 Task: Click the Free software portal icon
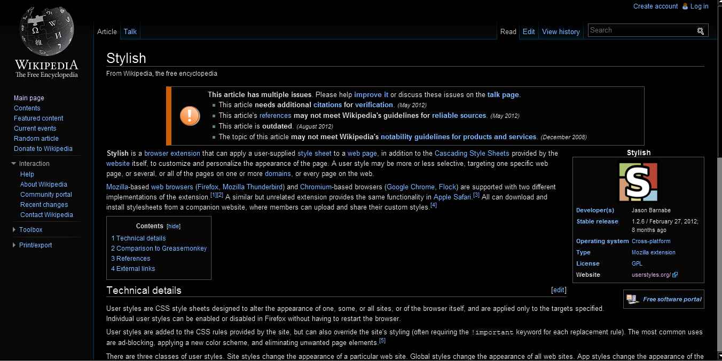pyautogui.click(x=633, y=299)
